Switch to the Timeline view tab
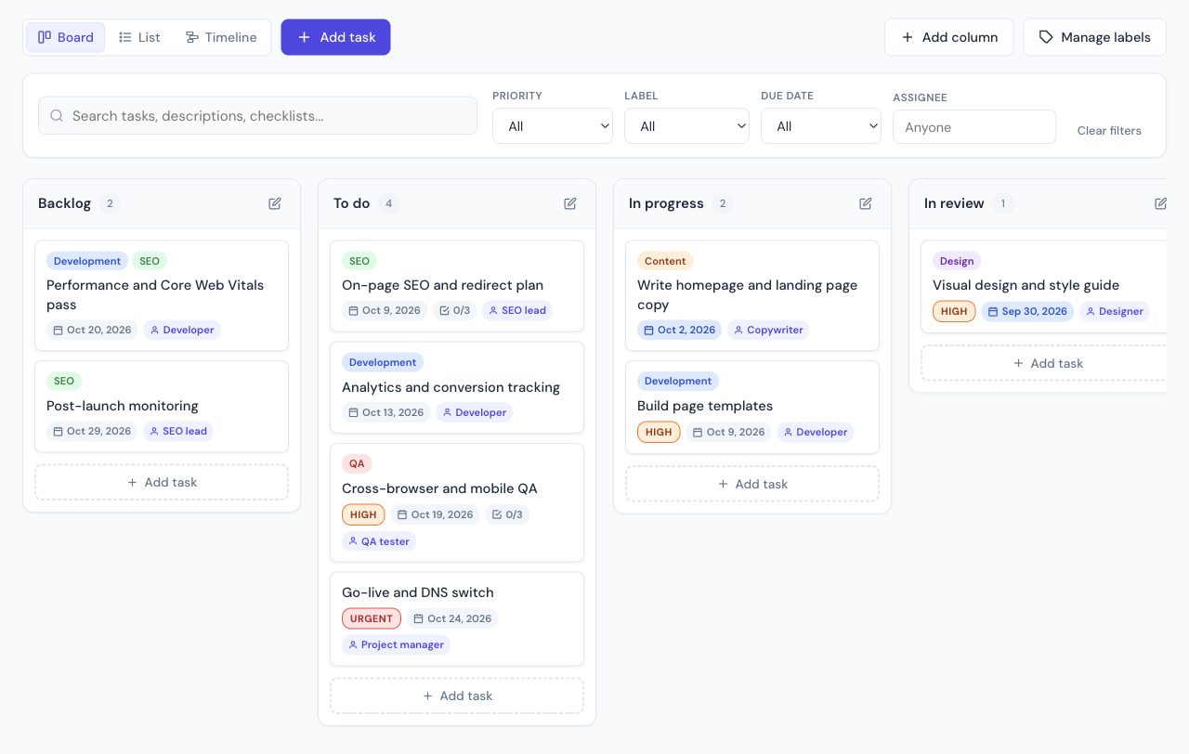The height and width of the screenshot is (754, 1189). (221, 37)
